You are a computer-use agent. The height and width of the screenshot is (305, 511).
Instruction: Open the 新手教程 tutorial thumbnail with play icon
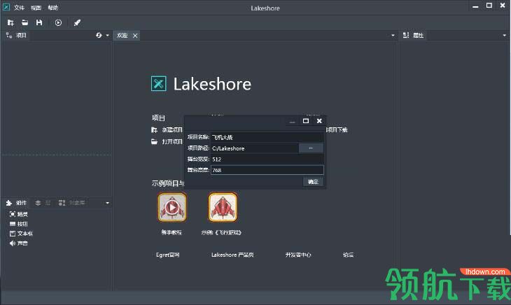click(x=172, y=207)
